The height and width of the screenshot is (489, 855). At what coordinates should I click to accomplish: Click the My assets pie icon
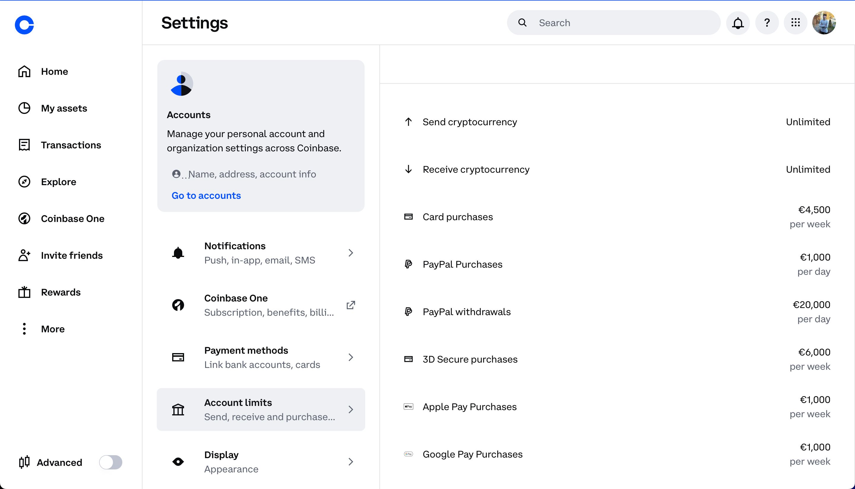[x=24, y=108]
